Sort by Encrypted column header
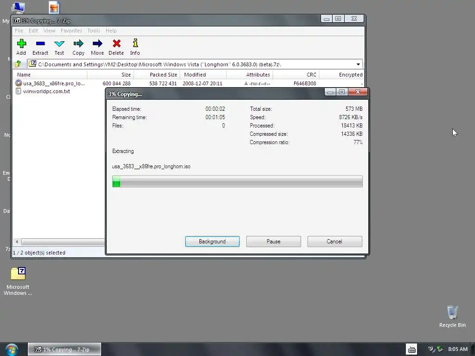Screen dimensions: 475x356 [342, 75]
